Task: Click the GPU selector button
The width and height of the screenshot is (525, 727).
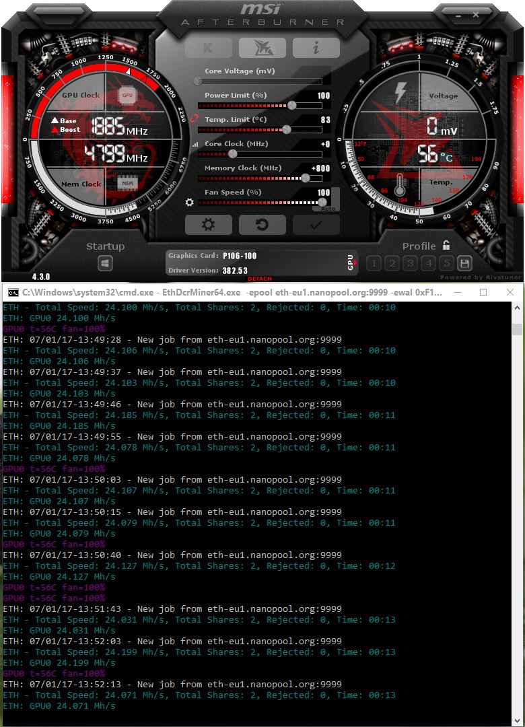Action: pos(351,263)
